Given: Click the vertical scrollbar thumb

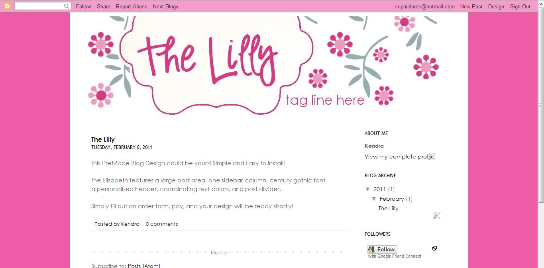Looking at the screenshot, I should point(541,105).
